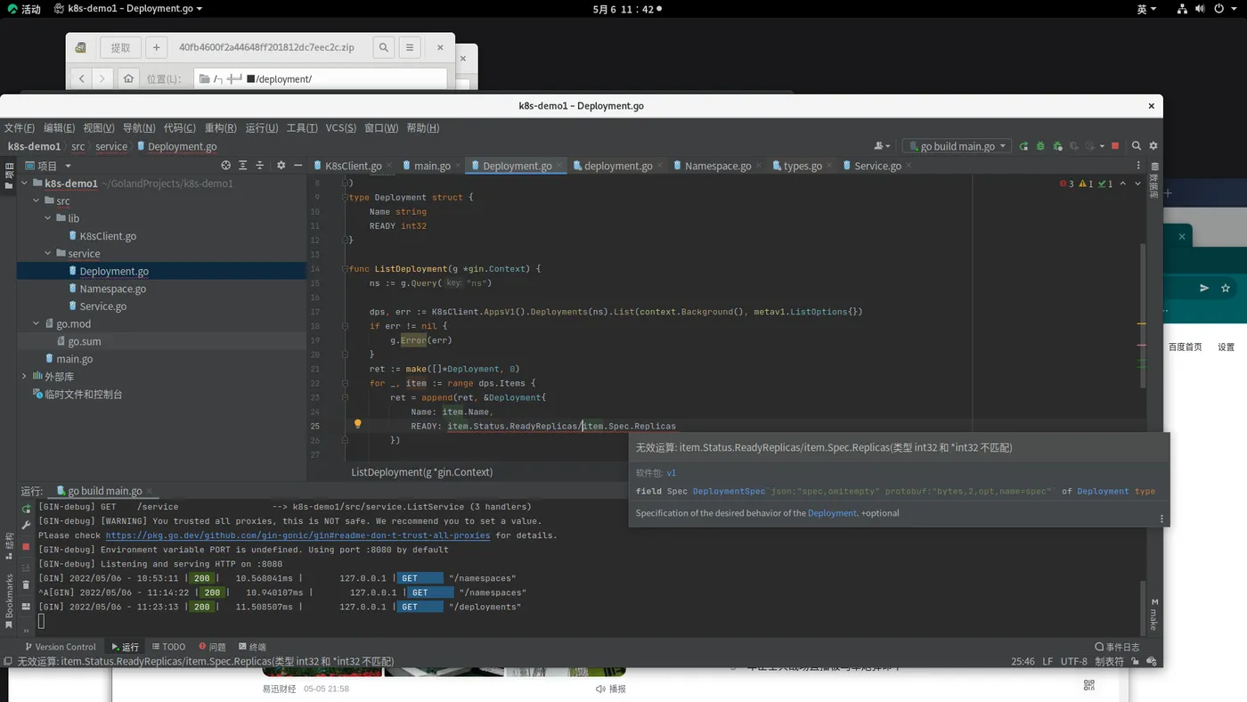This screenshot has width=1247, height=702.
Task: Switch to Namespace.go editor tab
Action: pos(718,166)
